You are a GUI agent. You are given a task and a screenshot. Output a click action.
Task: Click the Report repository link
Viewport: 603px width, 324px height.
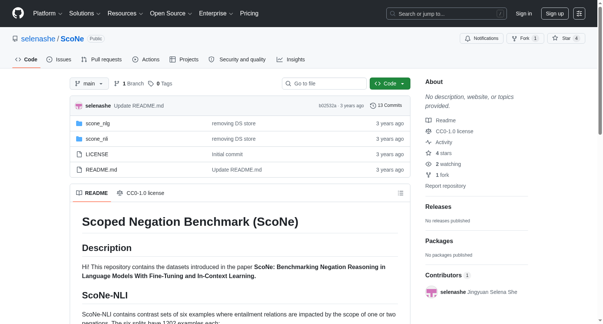tap(445, 186)
